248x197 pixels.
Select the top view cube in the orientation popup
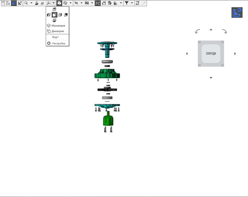pyautogui.click(x=55, y=10)
